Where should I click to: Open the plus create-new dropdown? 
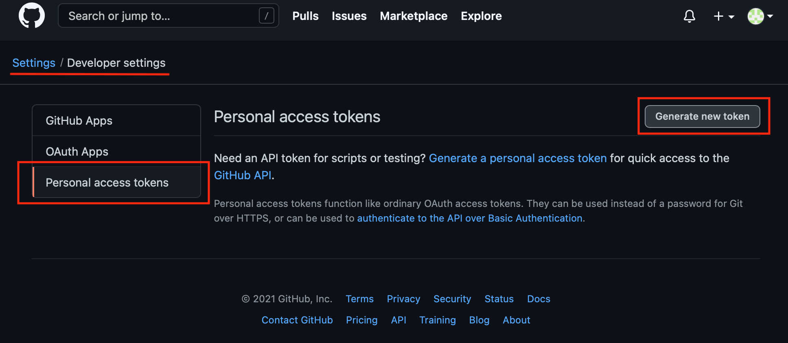(x=723, y=16)
